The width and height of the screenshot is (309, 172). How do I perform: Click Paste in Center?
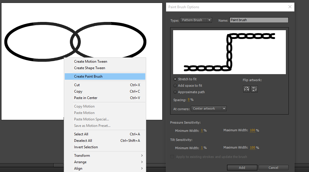(85, 98)
